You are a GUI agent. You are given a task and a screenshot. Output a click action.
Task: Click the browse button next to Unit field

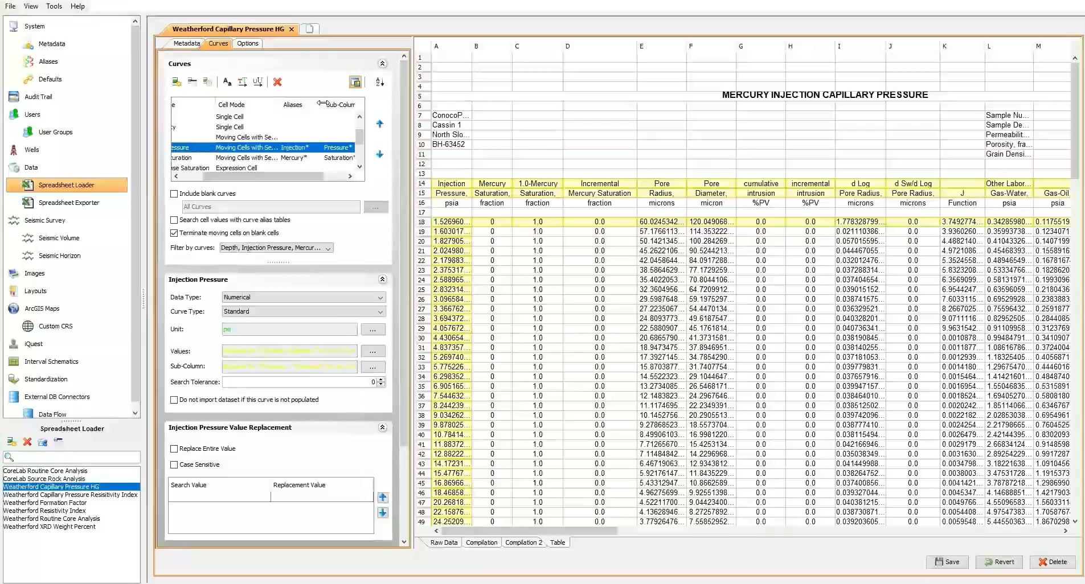[x=373, y=330]
